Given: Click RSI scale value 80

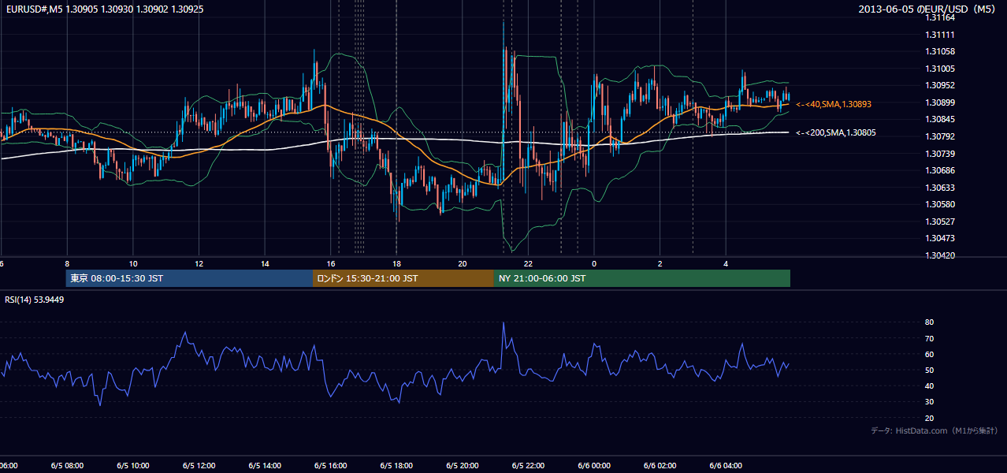Looking at the screenshot, I should [930, 322].
